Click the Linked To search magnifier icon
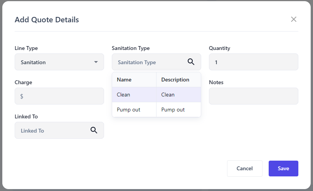 (x=94, y=130)
